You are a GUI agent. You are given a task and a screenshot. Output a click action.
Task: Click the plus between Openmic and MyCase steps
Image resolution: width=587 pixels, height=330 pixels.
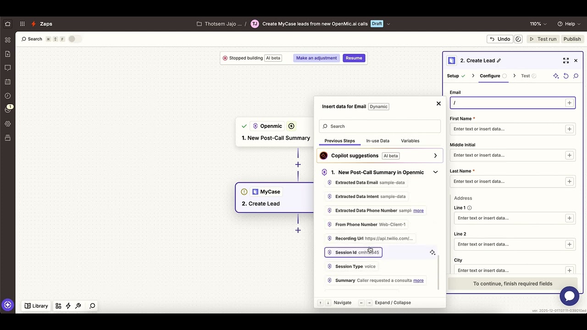tap(298, 165)
